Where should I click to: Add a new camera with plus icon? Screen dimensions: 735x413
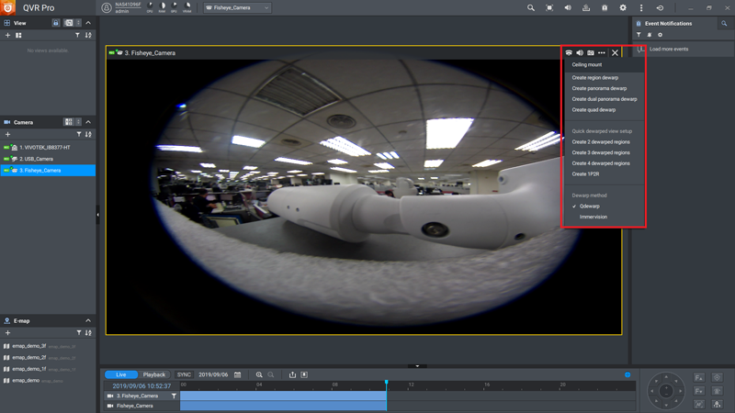coord(8,135)
